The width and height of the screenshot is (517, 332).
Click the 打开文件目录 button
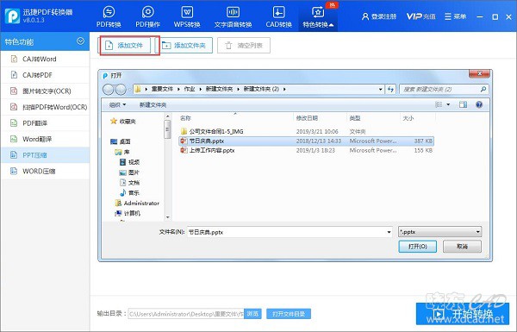[289, 314]
